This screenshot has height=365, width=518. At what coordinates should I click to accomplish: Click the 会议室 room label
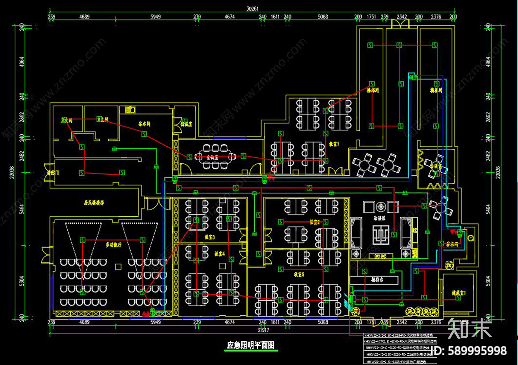[x=213, y=158]
